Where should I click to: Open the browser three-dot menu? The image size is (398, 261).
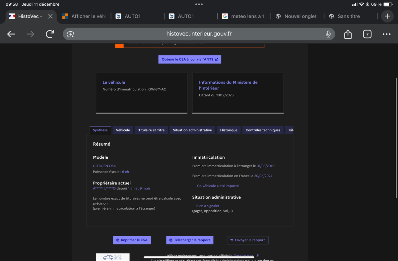point(386,34)
